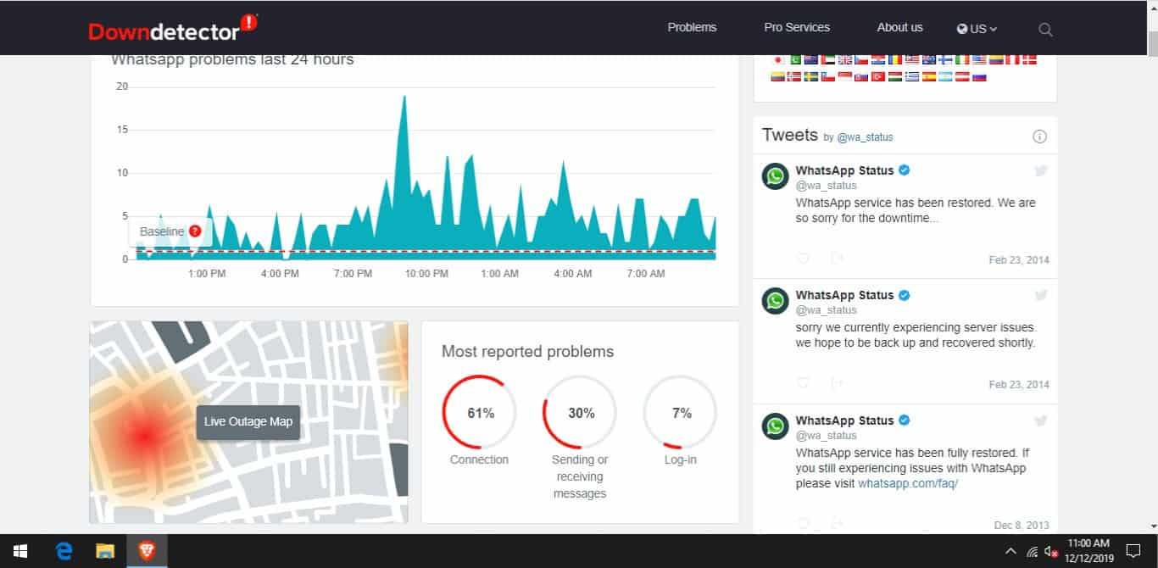Click the outage heatmap thumbnail
Screen dimensions: 1158x568
pos(248,421)
